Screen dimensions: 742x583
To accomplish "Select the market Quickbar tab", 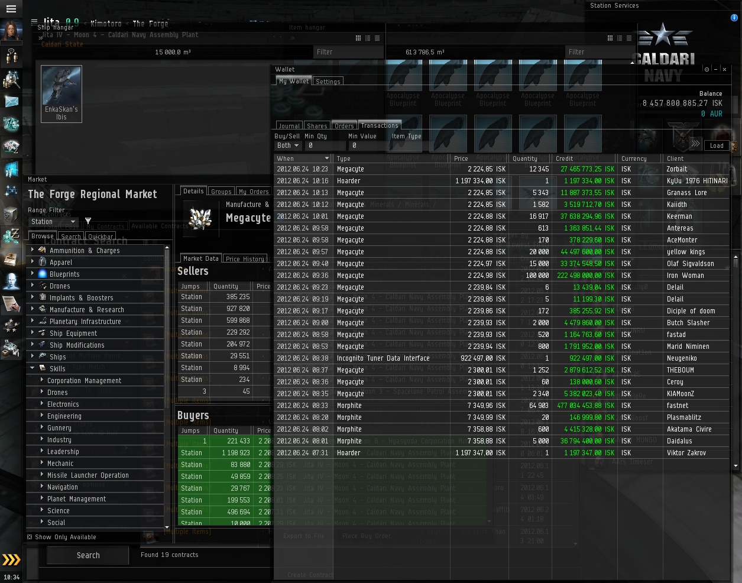I will 101,237.
